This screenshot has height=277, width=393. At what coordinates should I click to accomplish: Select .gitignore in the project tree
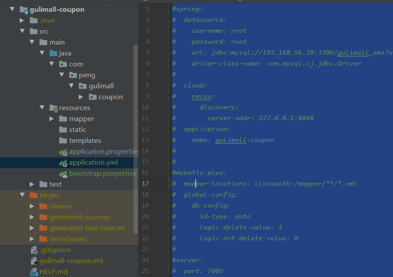[55, 250]
